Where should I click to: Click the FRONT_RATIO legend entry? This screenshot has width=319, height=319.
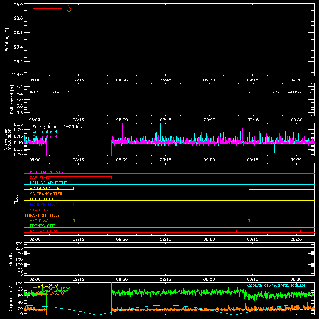(45, 285)
